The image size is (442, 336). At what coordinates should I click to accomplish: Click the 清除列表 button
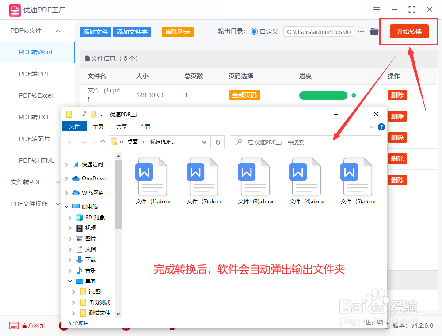(x=177, y=32)
